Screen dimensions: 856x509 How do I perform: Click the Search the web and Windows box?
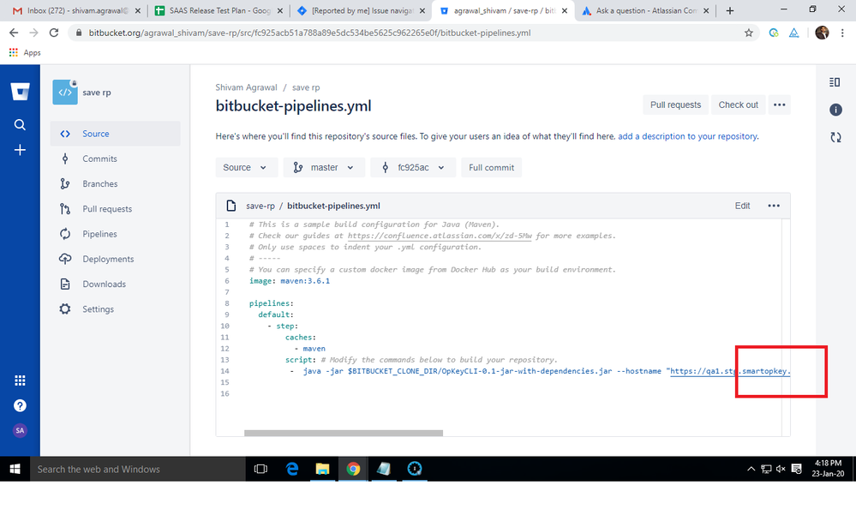(138, 469)
